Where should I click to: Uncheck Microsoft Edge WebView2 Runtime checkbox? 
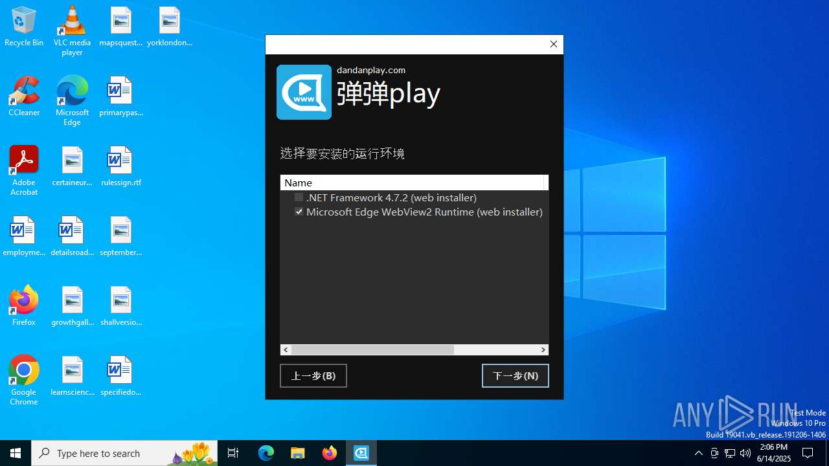click(x=299, y=212)
